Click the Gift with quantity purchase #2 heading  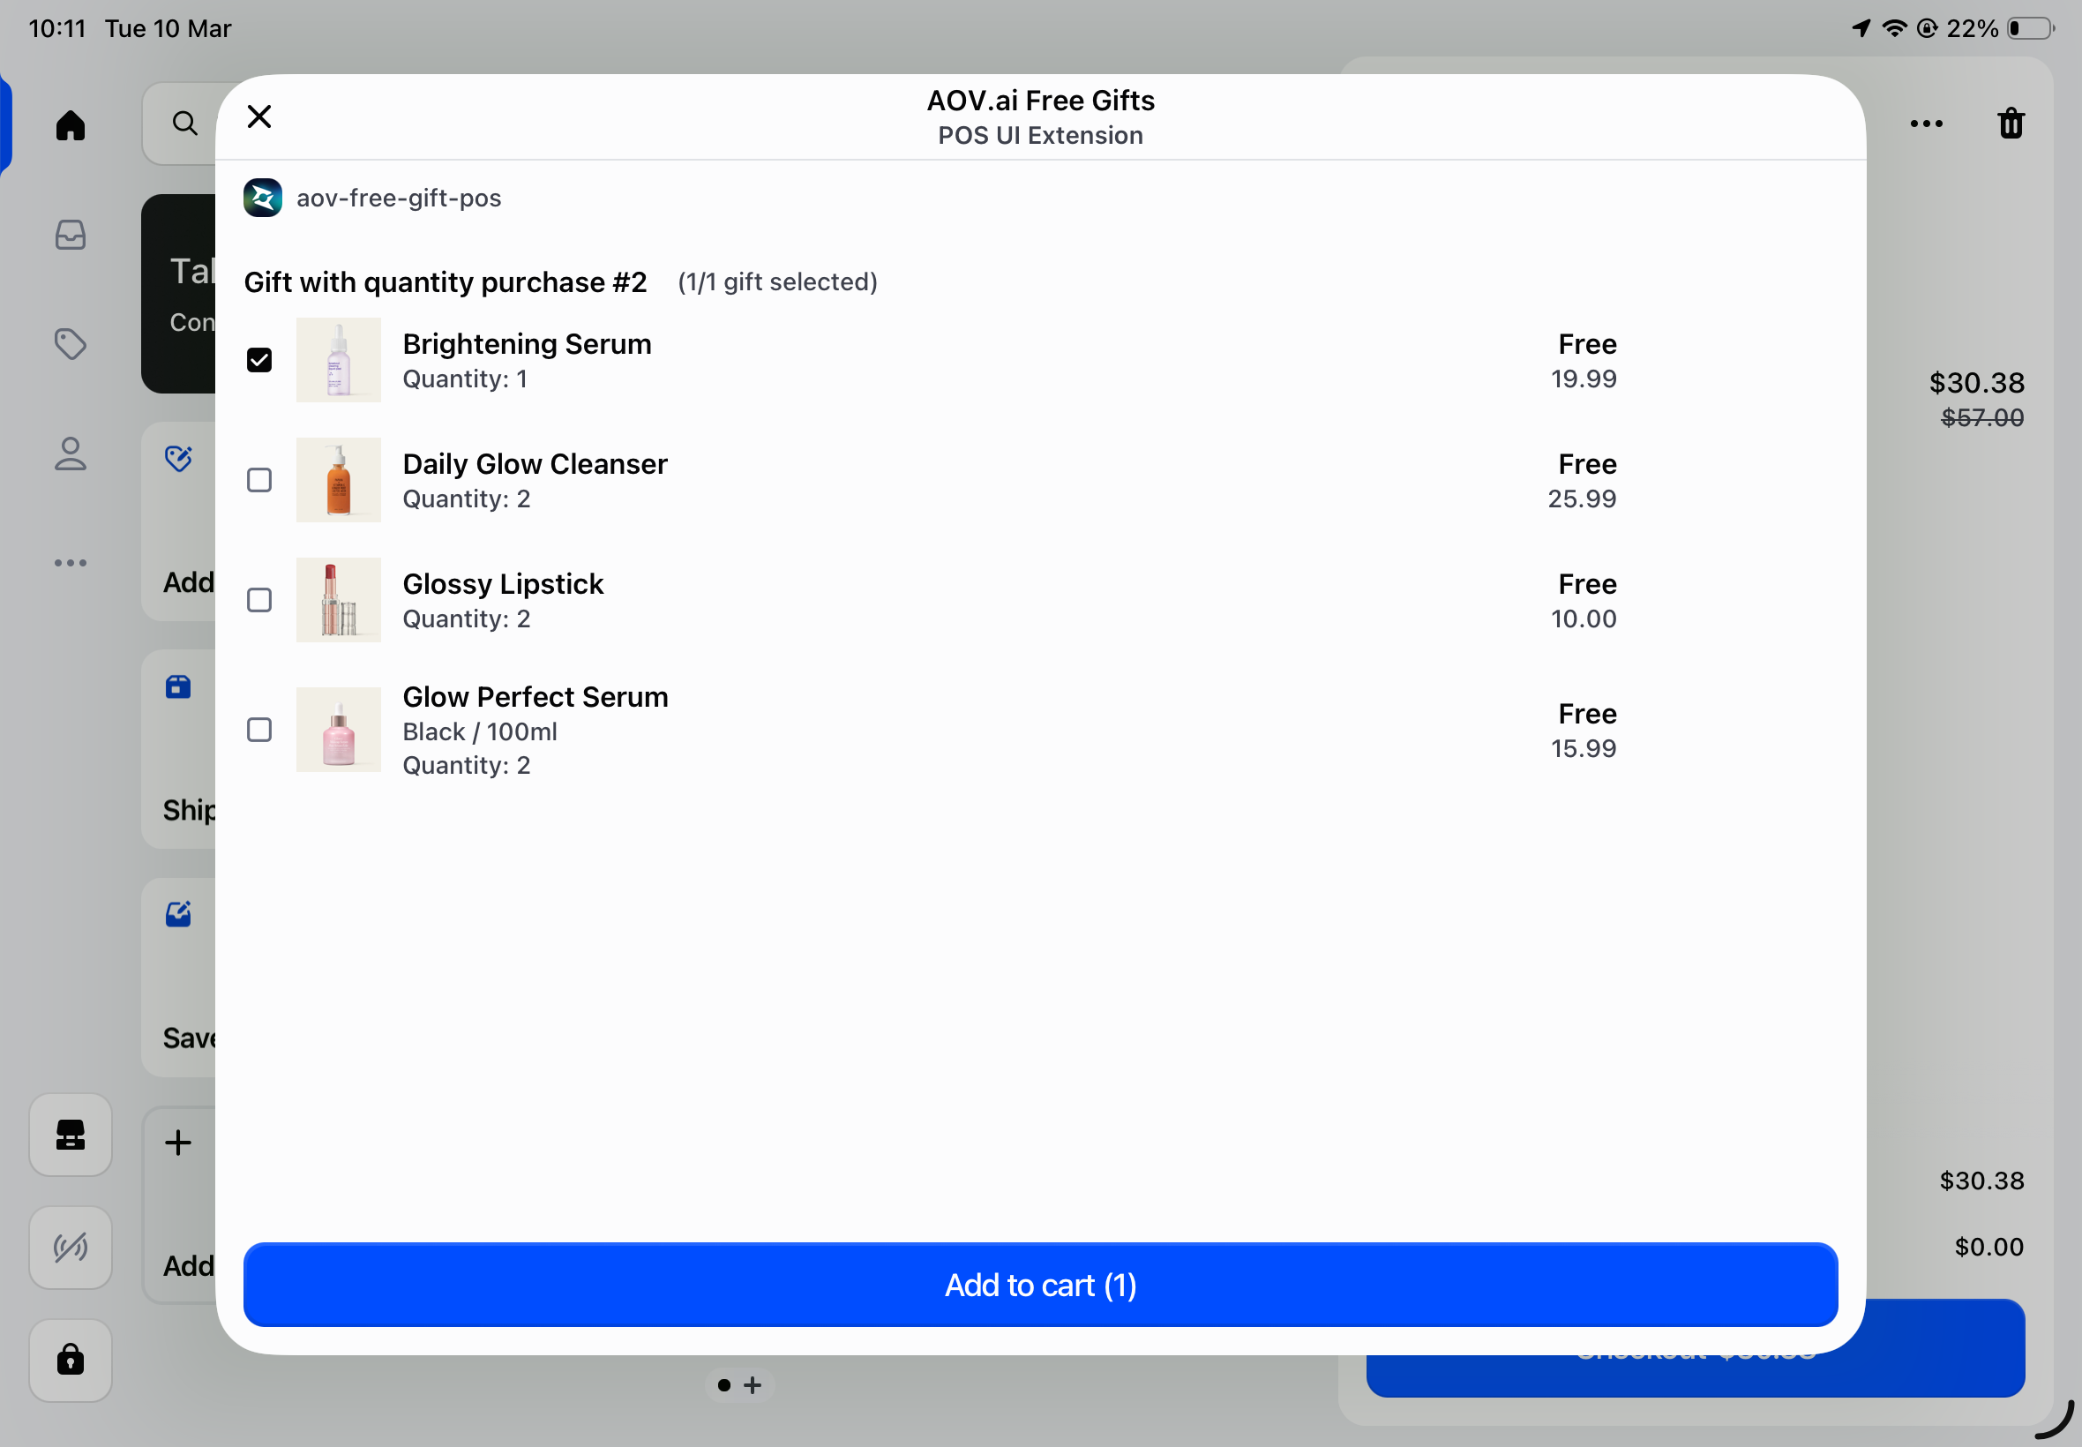pos(445,282)
